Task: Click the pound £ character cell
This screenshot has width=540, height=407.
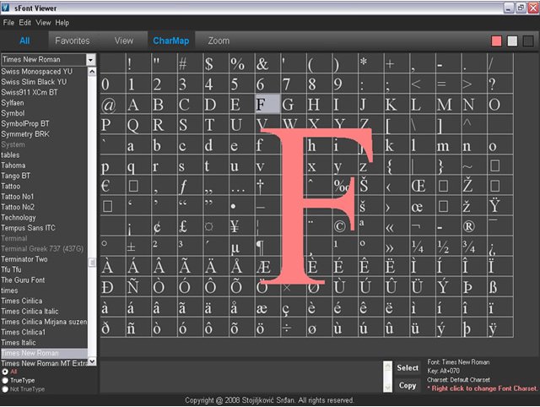Action: pyautogui.click(x=190, y=226)
